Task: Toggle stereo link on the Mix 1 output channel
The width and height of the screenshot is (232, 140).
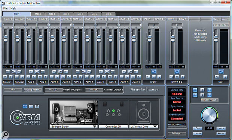Action: (x=221, y=72)
